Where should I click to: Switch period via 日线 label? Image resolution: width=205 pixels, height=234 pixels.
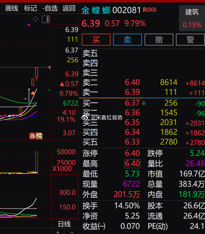pos(64,224)
